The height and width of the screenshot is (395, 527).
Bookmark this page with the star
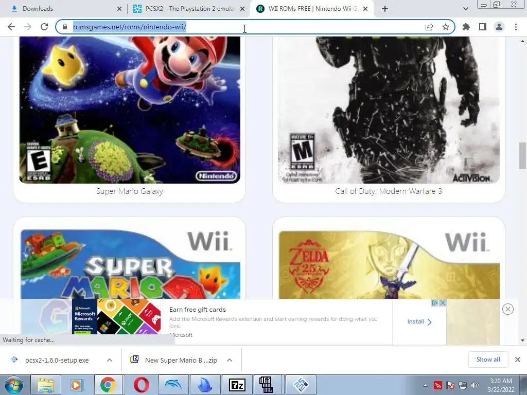(446, 27)
